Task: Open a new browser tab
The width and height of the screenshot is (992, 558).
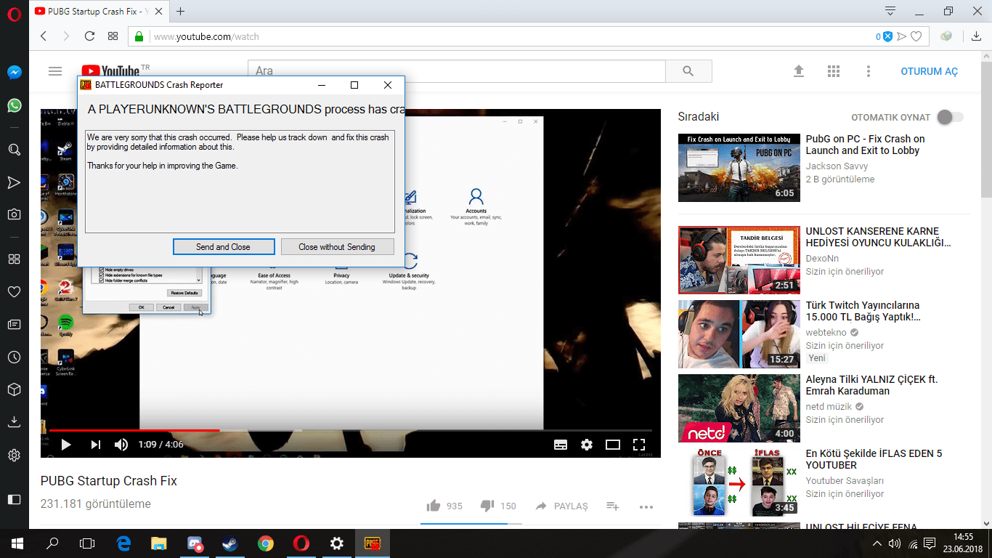Action: tap(181, 11)
